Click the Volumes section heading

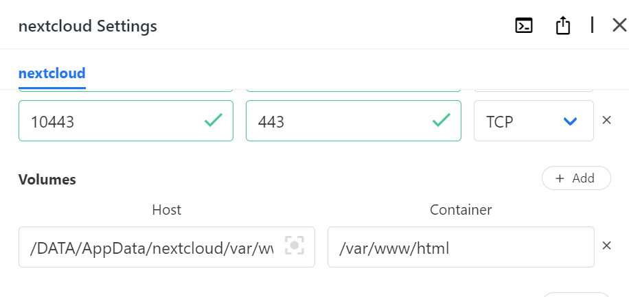point(47,180)
